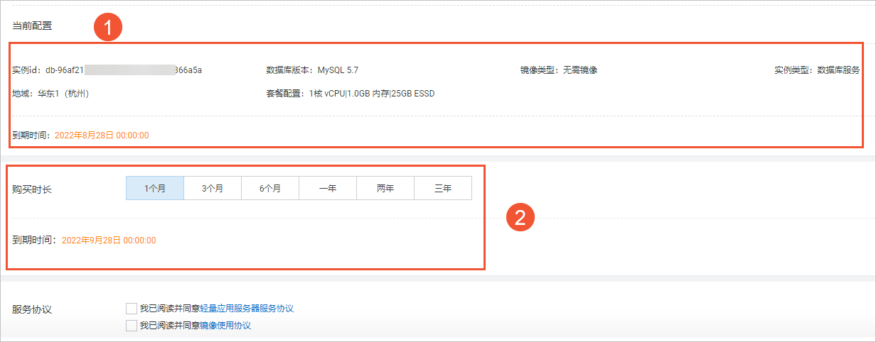
Task: Select the 三年 duration option
Action: pyautogui.click(x=443, y=189)
